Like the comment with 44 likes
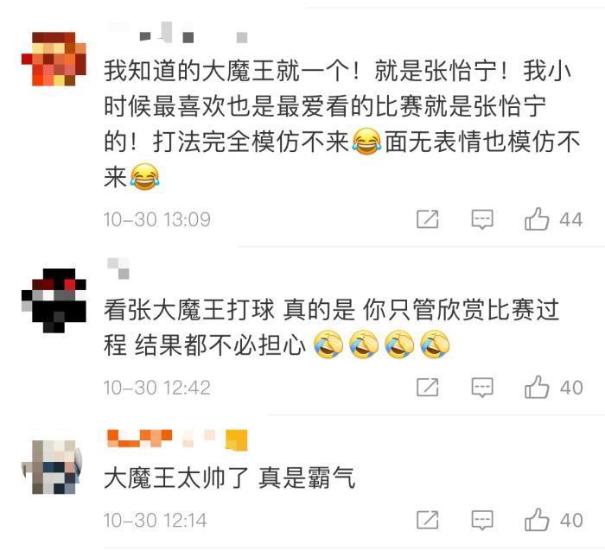This screenshot has height=550, width=605. point(553,219)
